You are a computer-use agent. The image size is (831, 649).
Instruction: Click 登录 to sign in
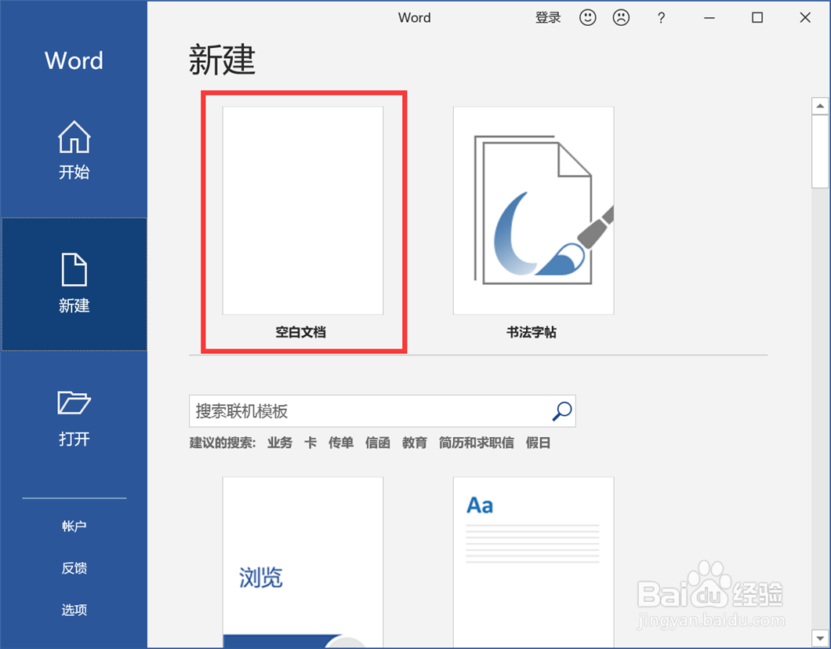(x=548, y=17)
